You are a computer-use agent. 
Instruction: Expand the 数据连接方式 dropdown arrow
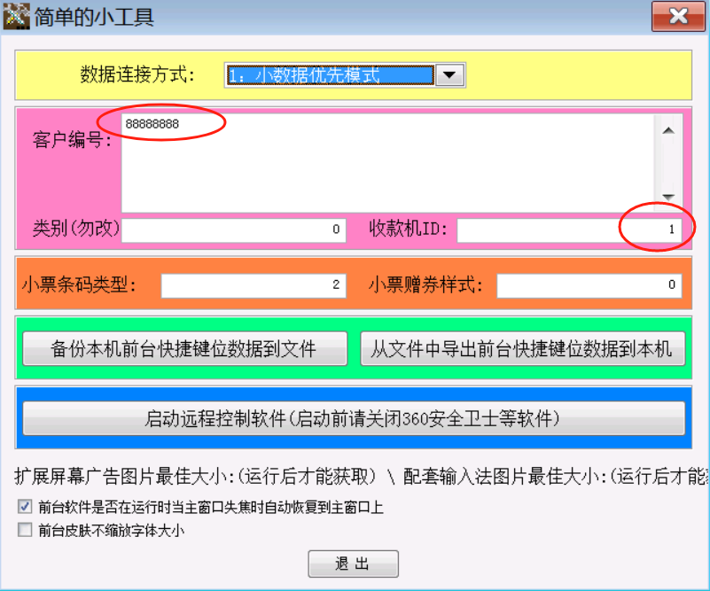pos(450,75)
